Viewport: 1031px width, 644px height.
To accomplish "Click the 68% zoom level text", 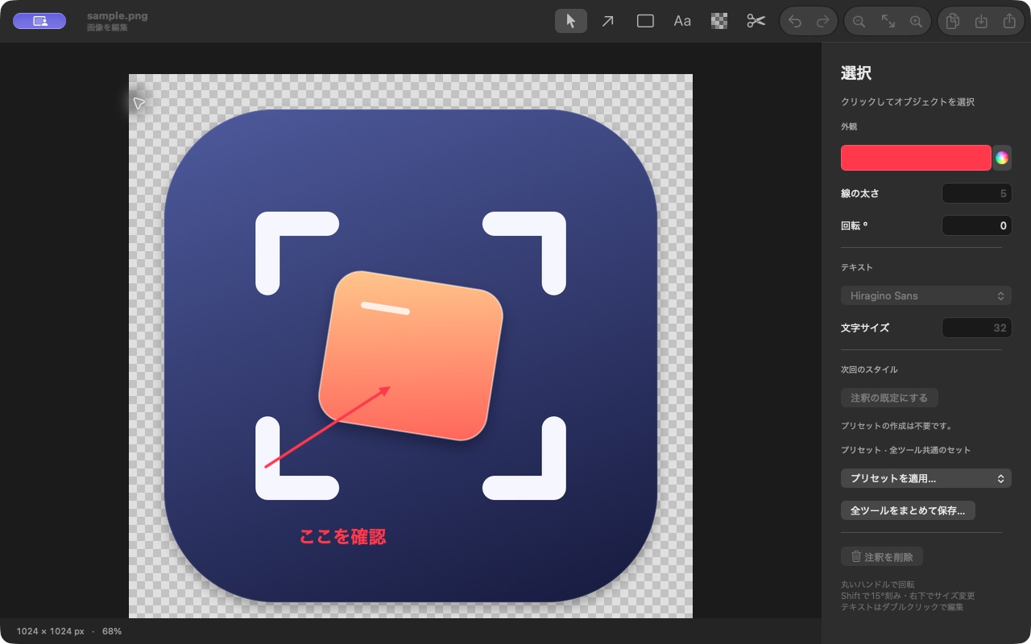I will coord(112,631).
